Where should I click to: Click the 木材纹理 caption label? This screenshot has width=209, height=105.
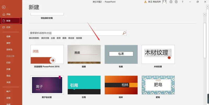click(x=158, y=67)
